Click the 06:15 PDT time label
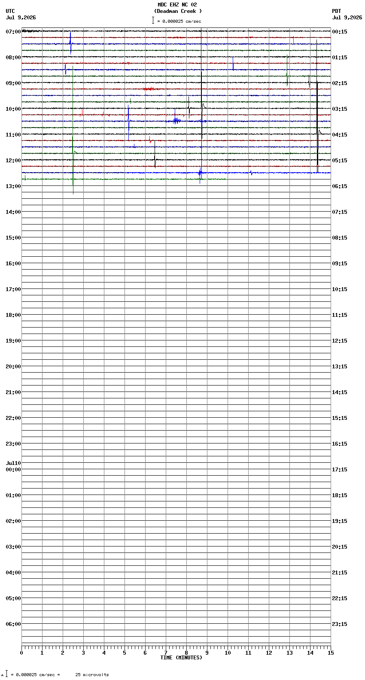Image resolution: width=365 pixels, height=680 pixels. [x=340, y=186]
